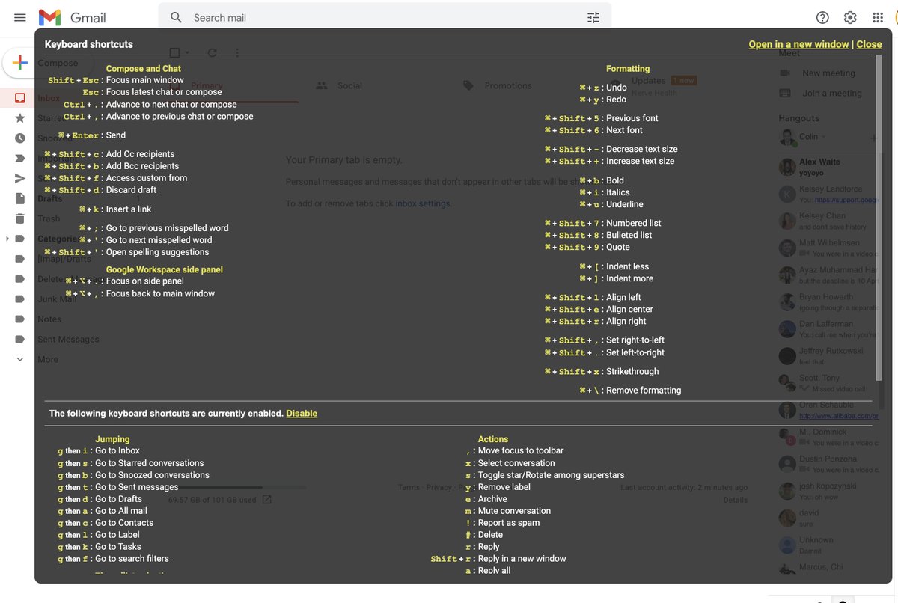Expand the More chevron in sidebar
The image size is (898, 603).
pos(20,359)
